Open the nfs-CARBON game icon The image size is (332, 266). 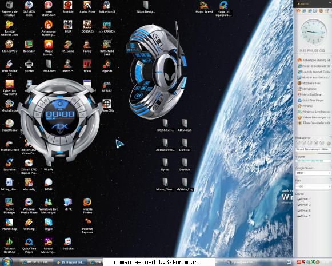107,27
